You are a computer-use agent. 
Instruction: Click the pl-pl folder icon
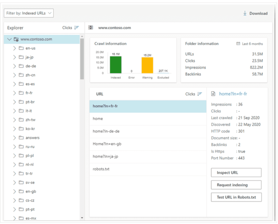tap(21, 156)
